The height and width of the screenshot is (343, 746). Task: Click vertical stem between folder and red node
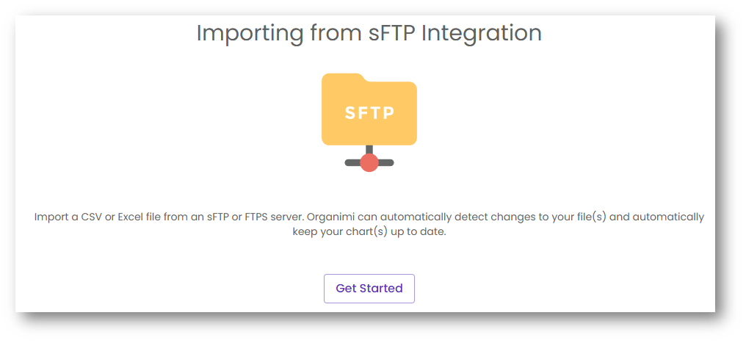coord(369,149)
